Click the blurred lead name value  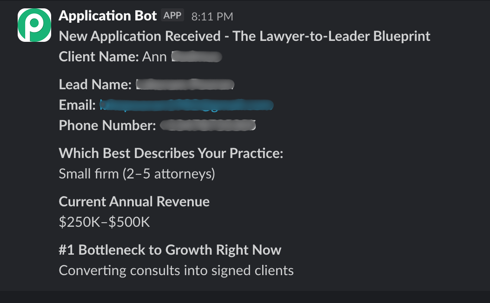pyautogui.click(x=185, y=84)
